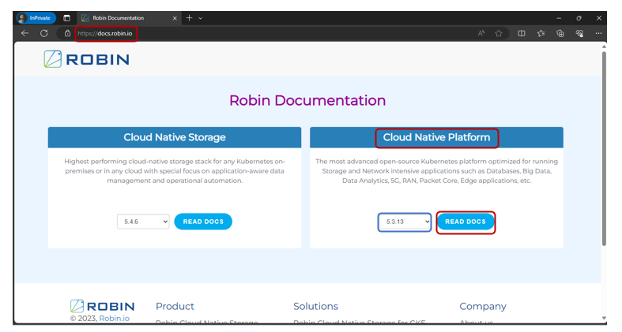Screen dimensions: 622x332
Task: Open browser settings and more menu
Action: point(598,33)
